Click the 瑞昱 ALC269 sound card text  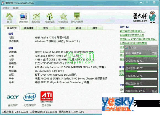(71, 79)
